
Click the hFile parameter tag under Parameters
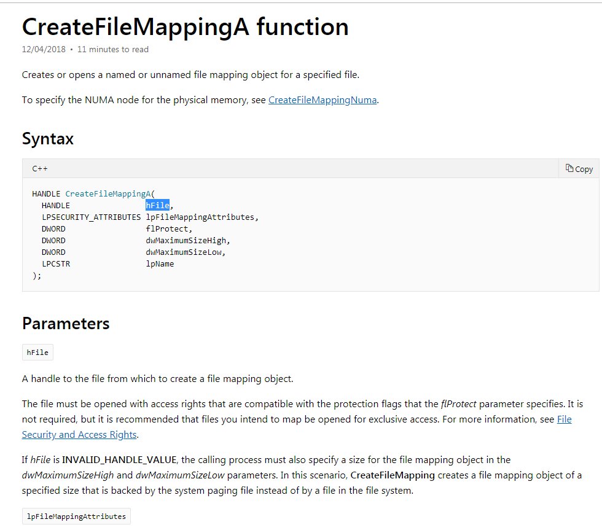[x=37, y=353]
